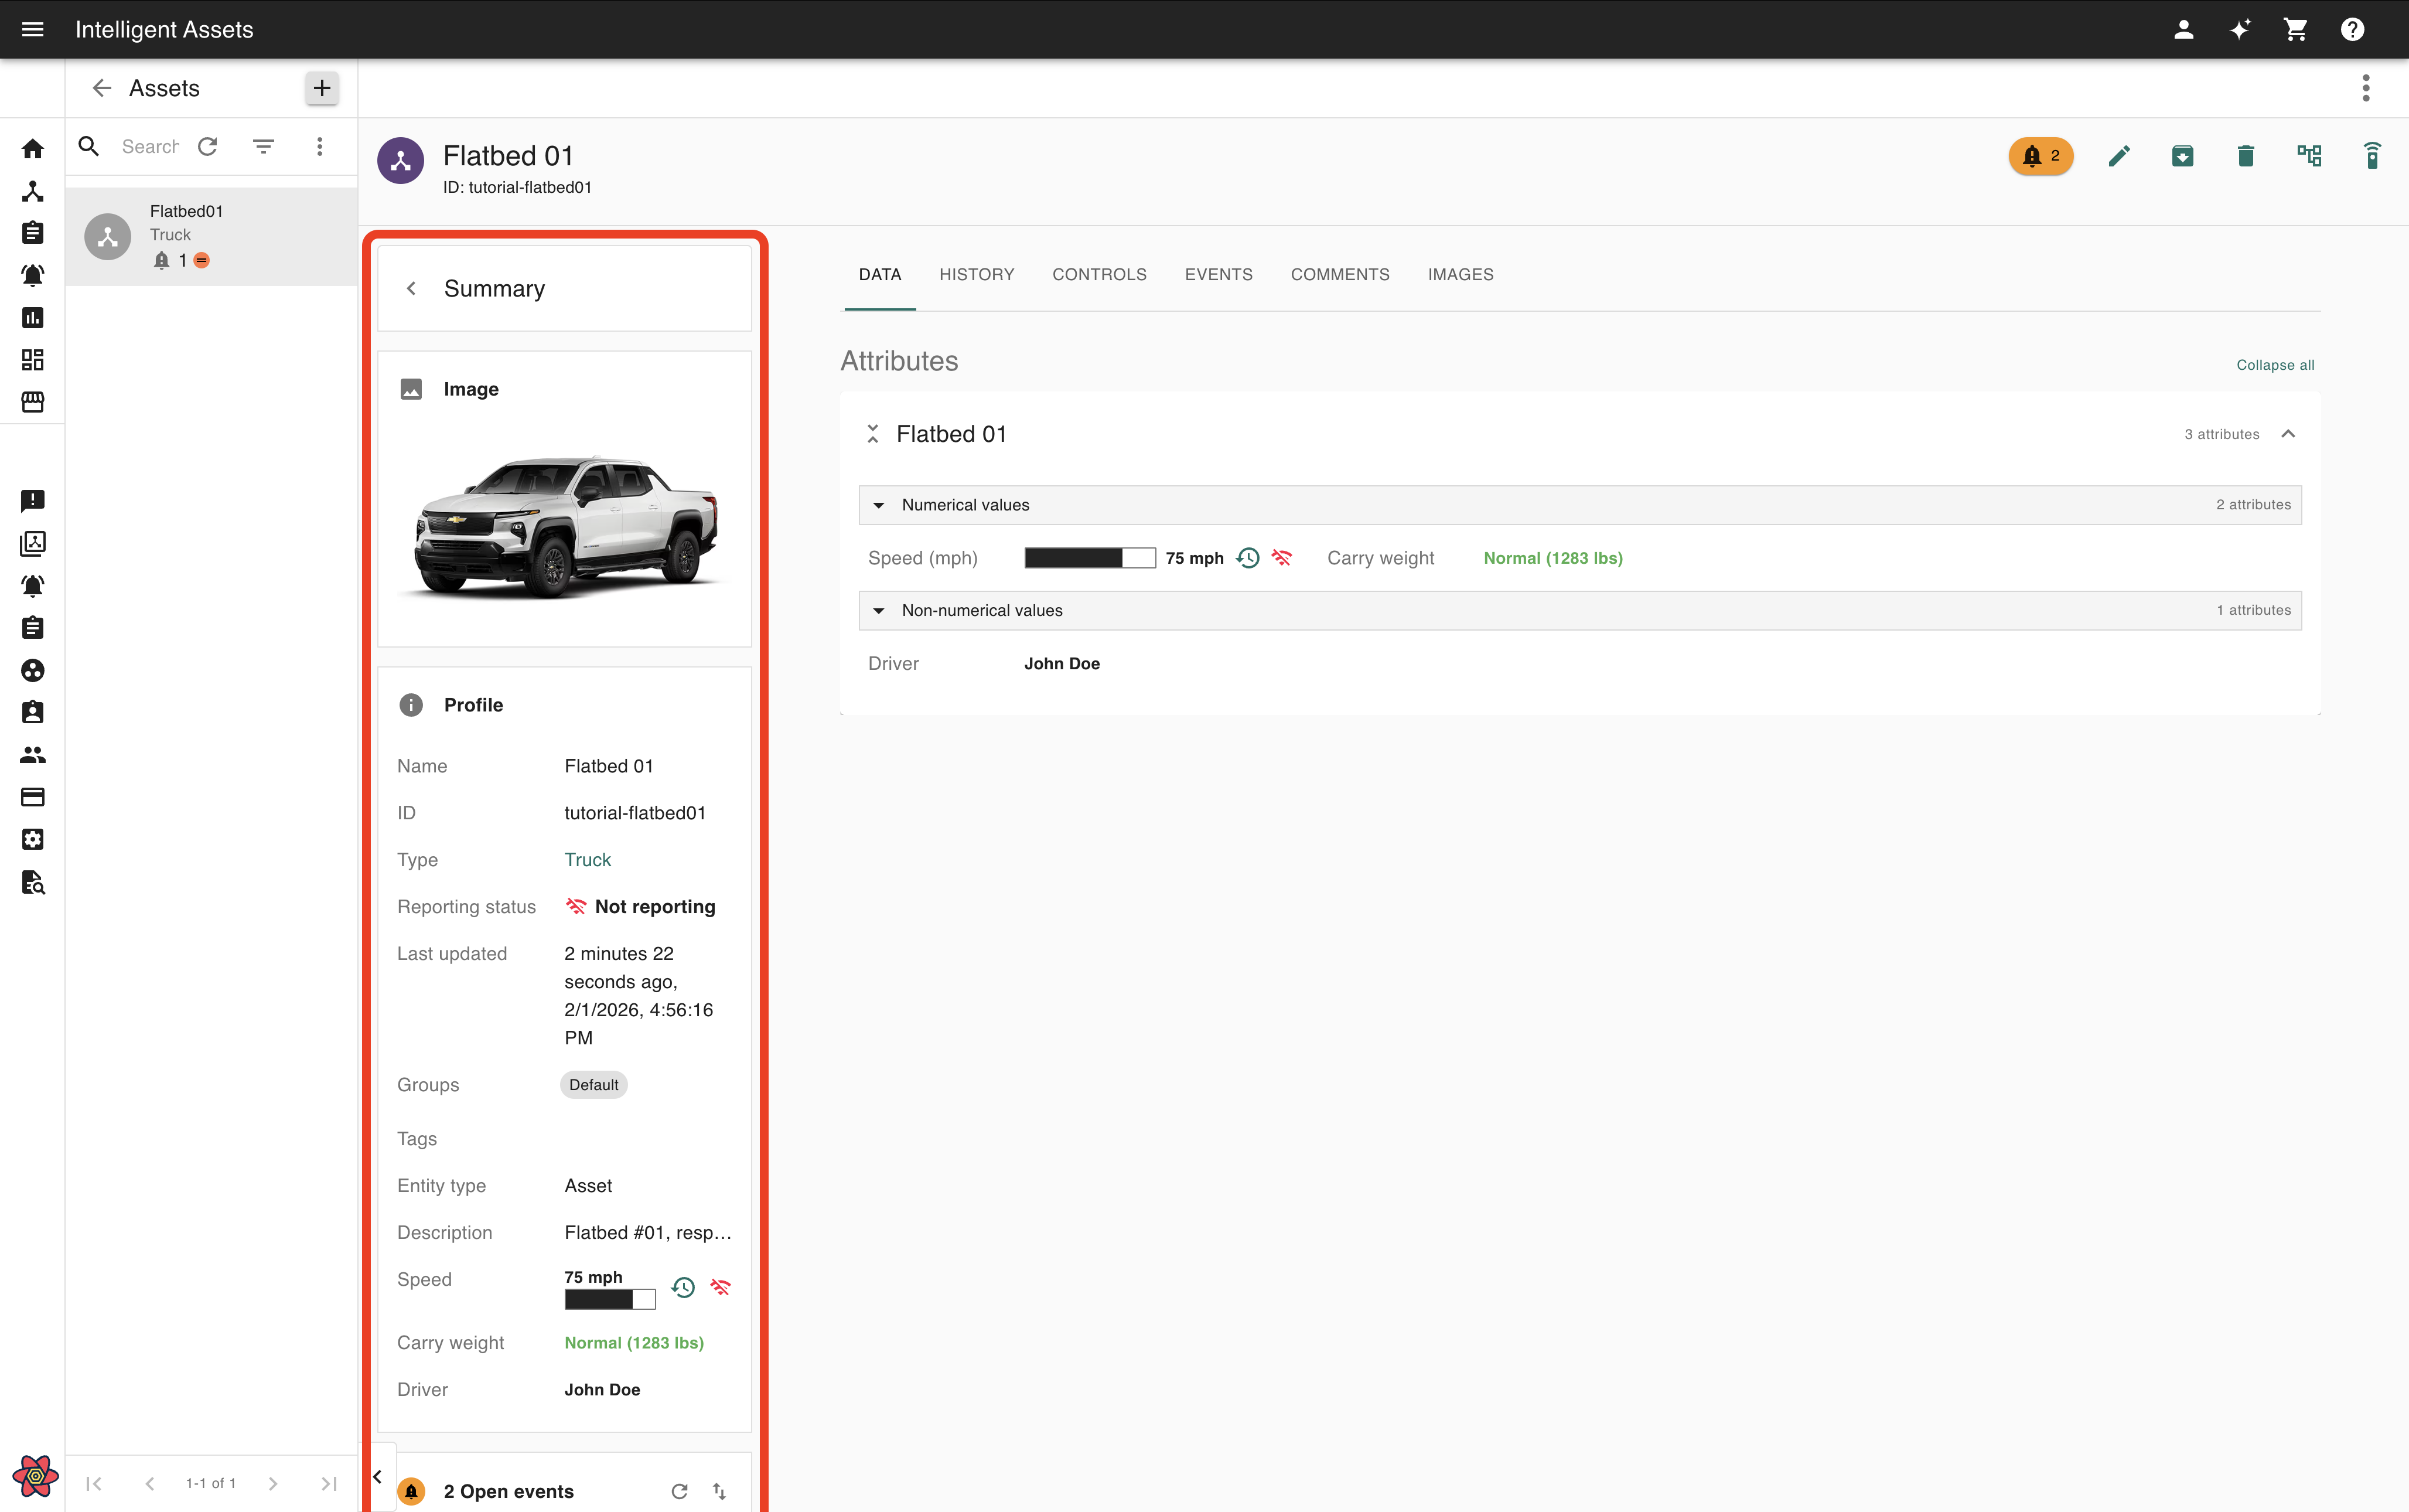This screenshot has width=2409, height=1512.
Task: Click the asset search input field
Action: (x=150, y=147)
